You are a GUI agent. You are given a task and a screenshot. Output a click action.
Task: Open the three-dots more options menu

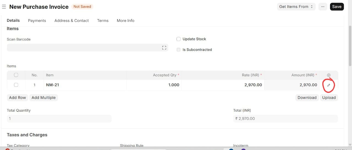[x=323, y=7]
